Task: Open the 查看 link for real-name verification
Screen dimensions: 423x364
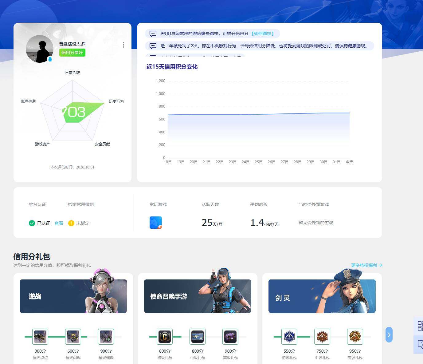Action: tap(59, 223)
